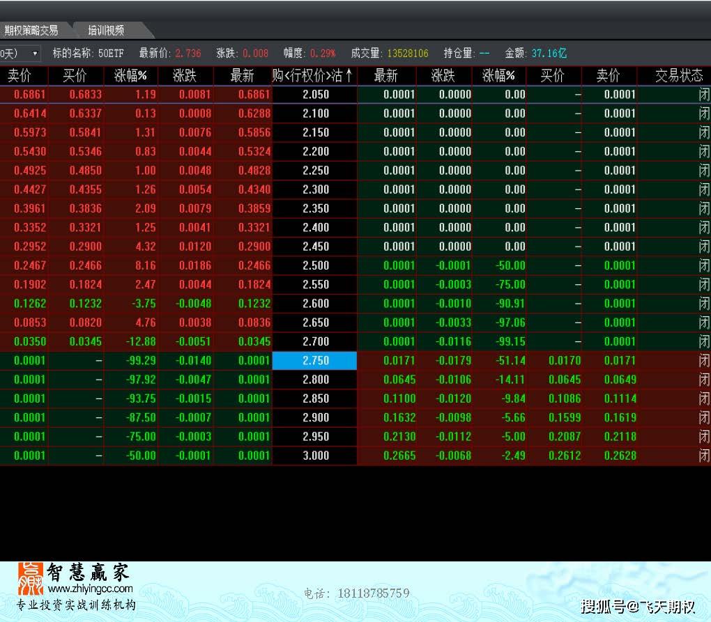Click call ask price 0.6414
Viewport: 711px width, 622px height.
tap(30, 114)
